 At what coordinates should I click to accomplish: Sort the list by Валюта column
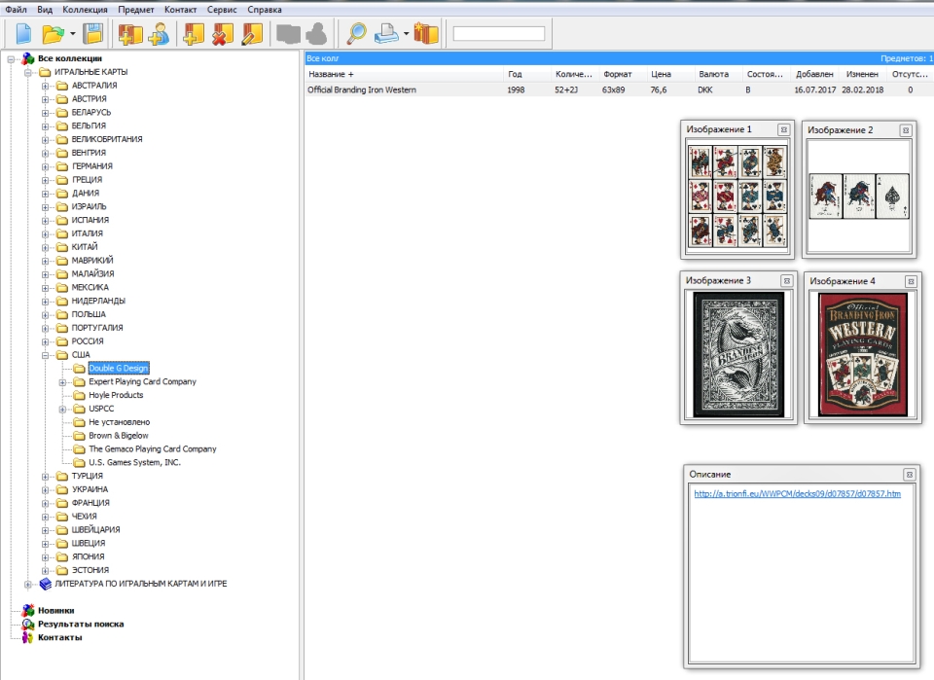point(718,75)
